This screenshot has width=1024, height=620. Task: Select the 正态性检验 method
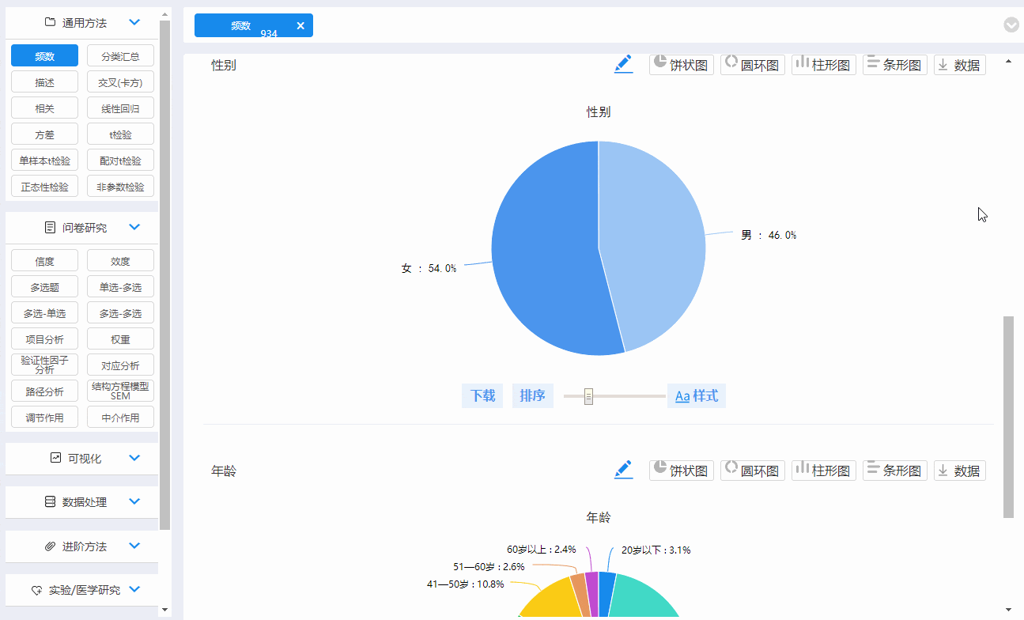(45, 187)
